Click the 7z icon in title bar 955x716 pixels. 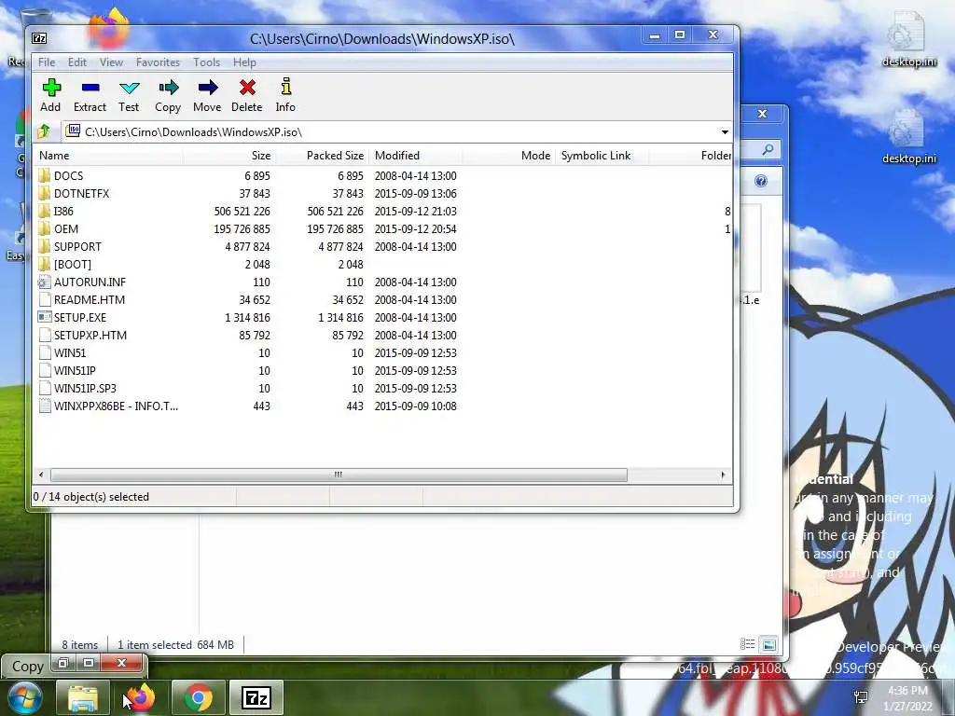click(x=39, y=38)
